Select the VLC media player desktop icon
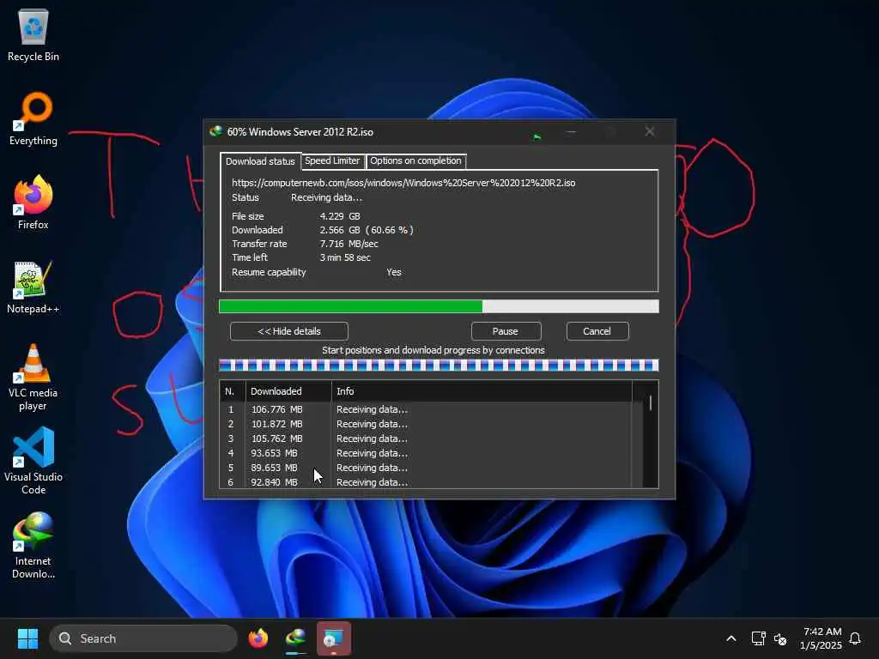The height and width of the screenshot is (659, 879). pos(33,378)
